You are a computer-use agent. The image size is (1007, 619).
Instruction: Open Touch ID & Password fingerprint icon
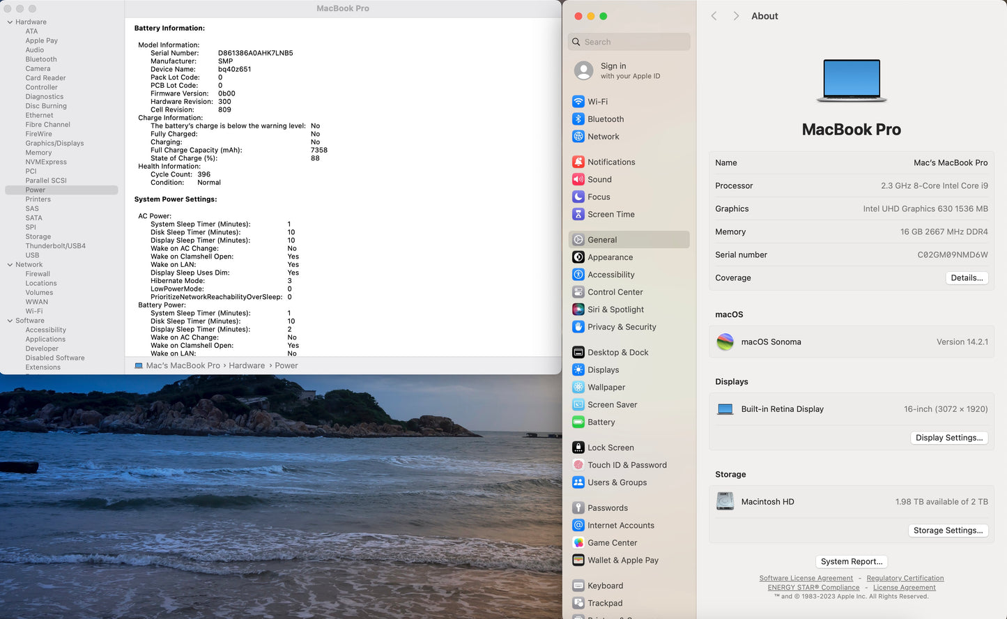578,465
